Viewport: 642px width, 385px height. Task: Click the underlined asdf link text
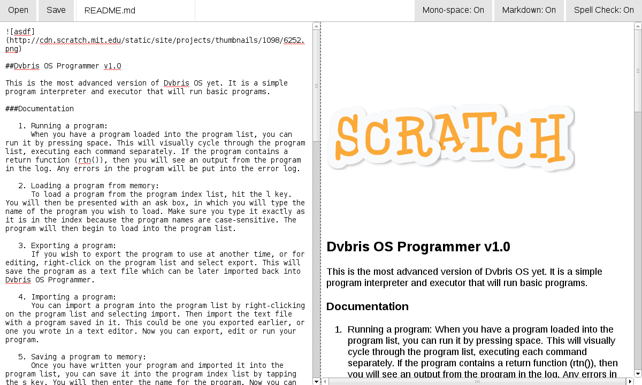click(22, 32)
